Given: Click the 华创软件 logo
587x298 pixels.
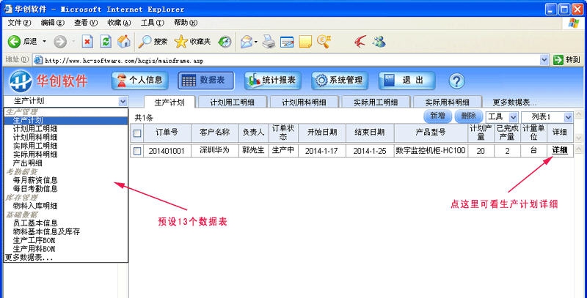Looking at the screenshot, I should 48,81.
